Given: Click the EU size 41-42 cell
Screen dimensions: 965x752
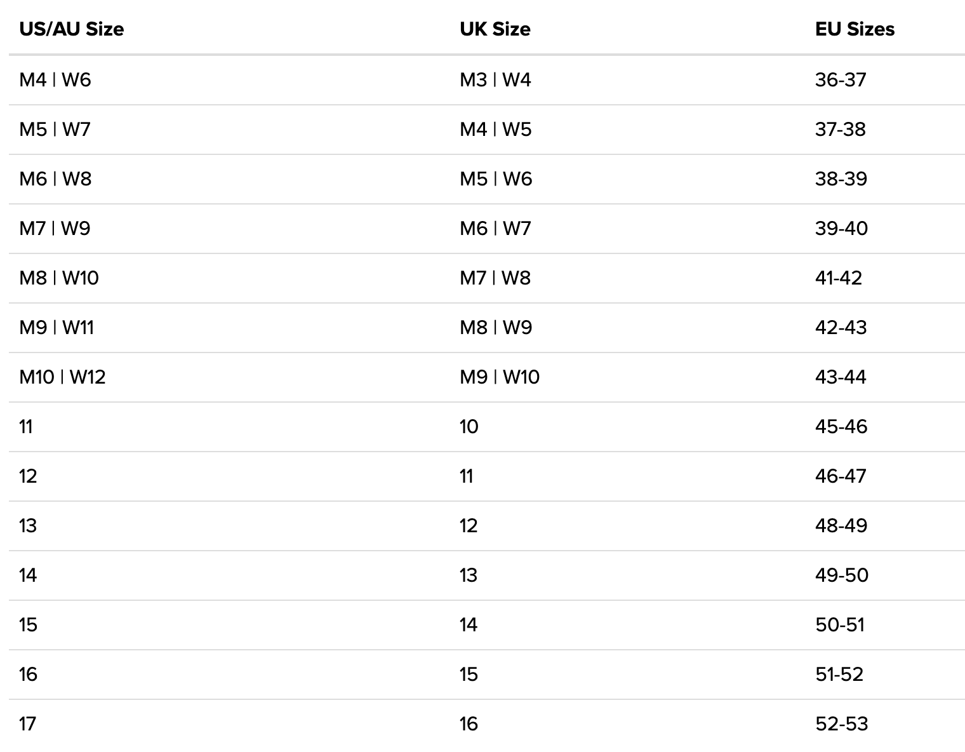Looking at the screenshot, I should tap(839, 278).
